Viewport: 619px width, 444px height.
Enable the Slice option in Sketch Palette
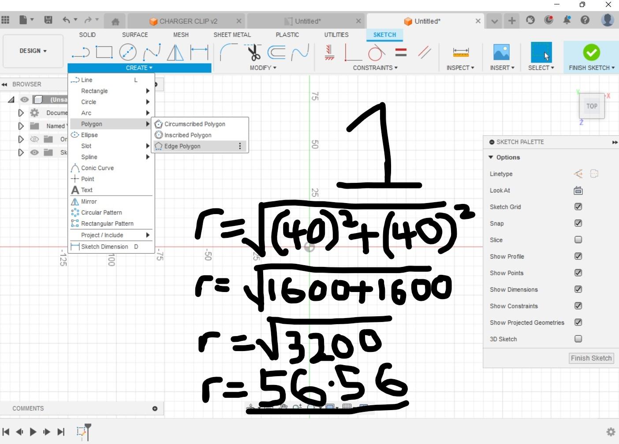click(578, 240)
